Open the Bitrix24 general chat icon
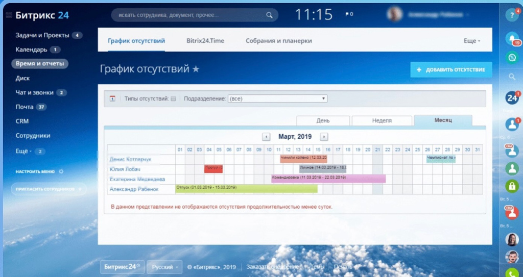523x277 pixels. click(x=512, y=97)
